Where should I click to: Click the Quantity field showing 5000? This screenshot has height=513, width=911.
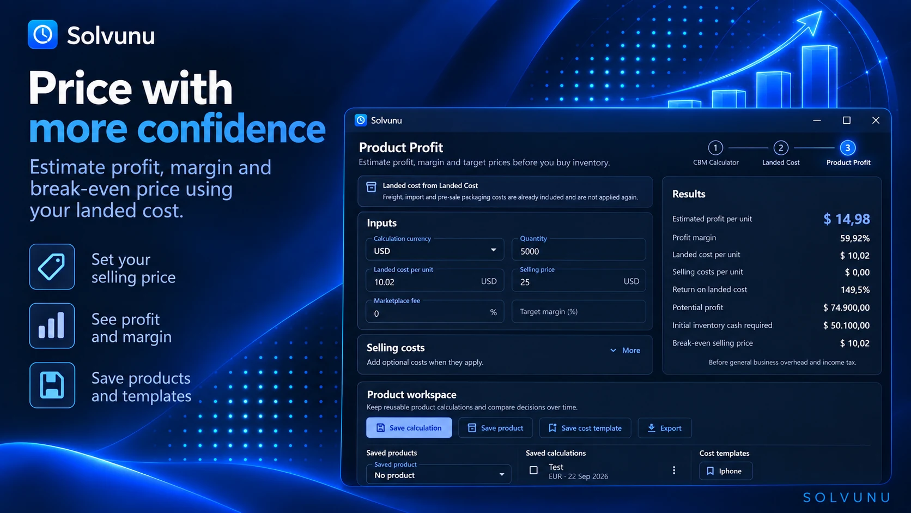(579, 250)
